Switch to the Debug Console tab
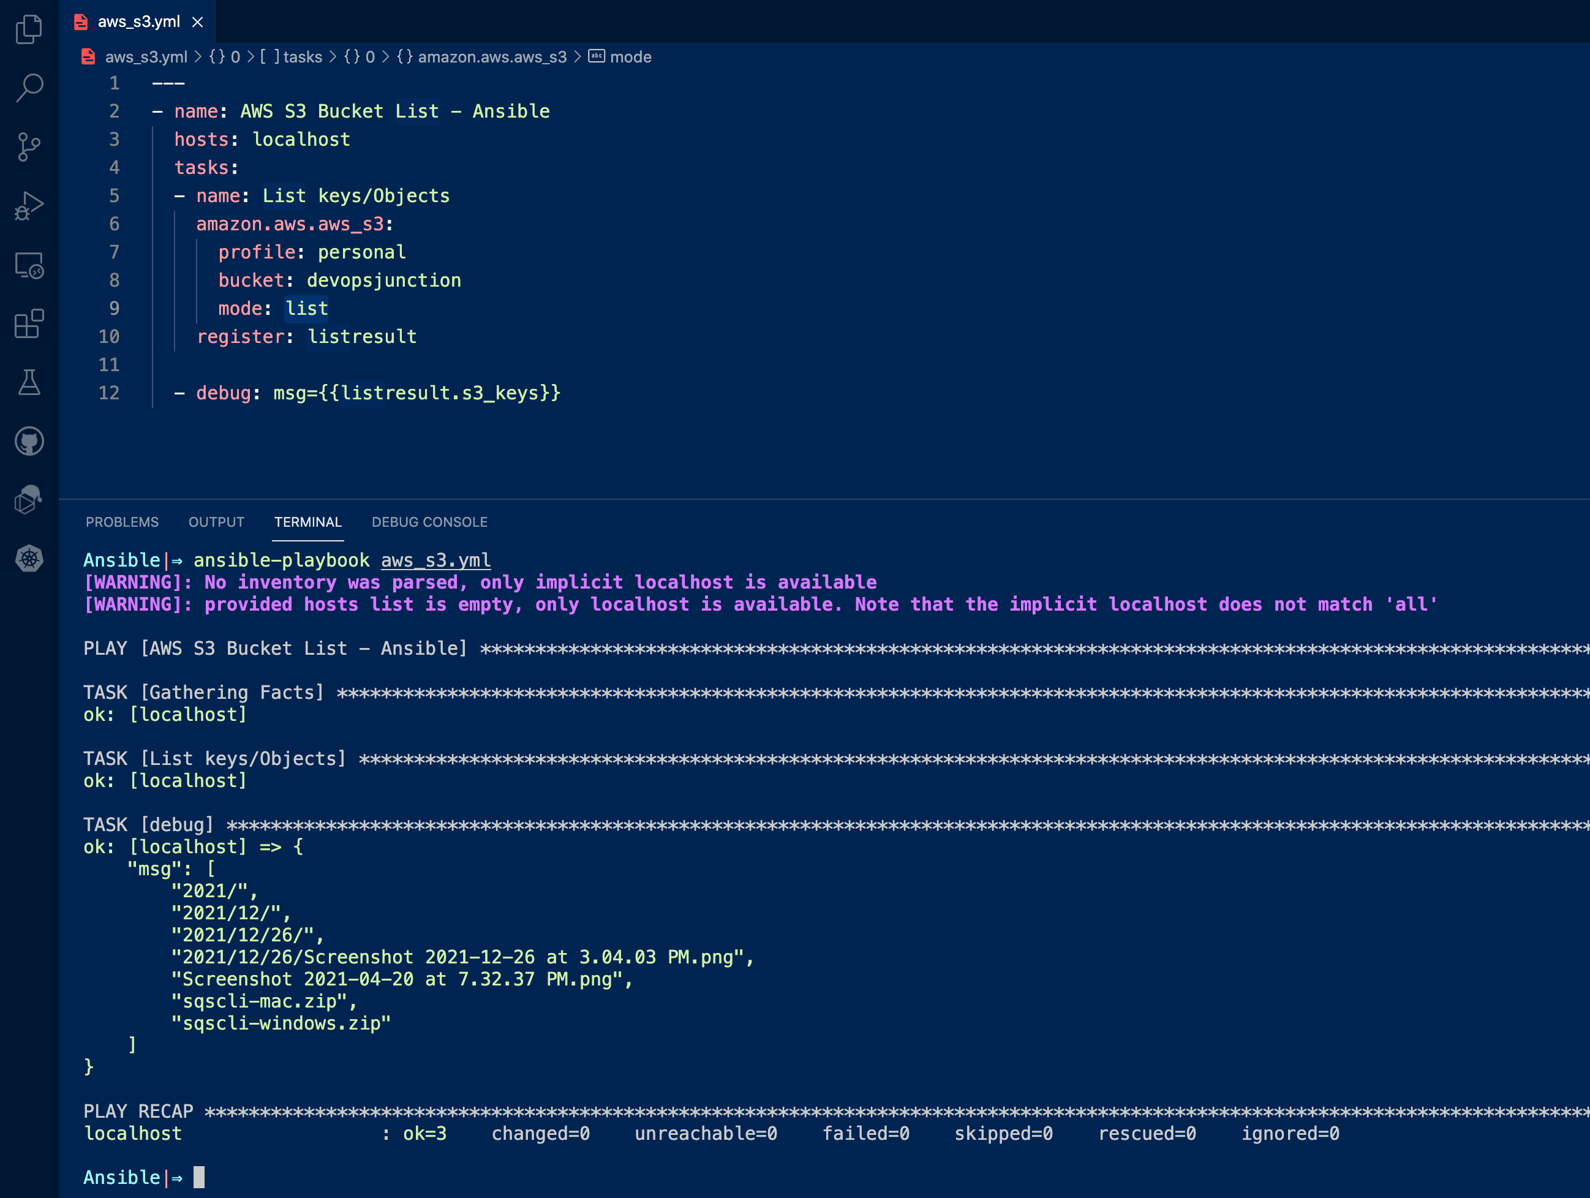 [x=429, y=522]
